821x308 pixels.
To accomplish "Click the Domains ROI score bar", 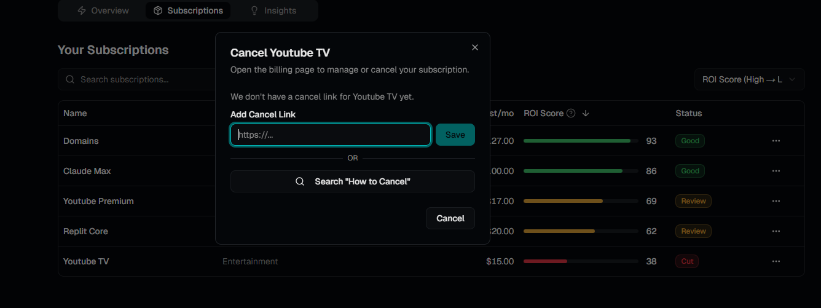I will pyautogui.click(x=581, y=141).
